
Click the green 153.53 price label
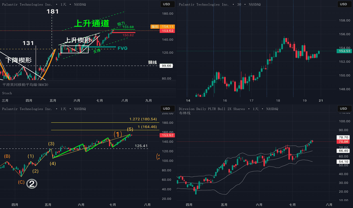point(344,51)
